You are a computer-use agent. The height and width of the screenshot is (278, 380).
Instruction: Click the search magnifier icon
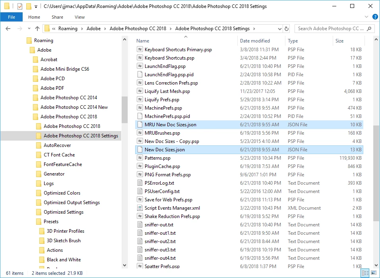tap(369, 29)
